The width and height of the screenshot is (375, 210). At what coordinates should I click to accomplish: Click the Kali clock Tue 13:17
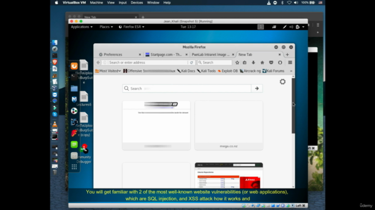188,27
